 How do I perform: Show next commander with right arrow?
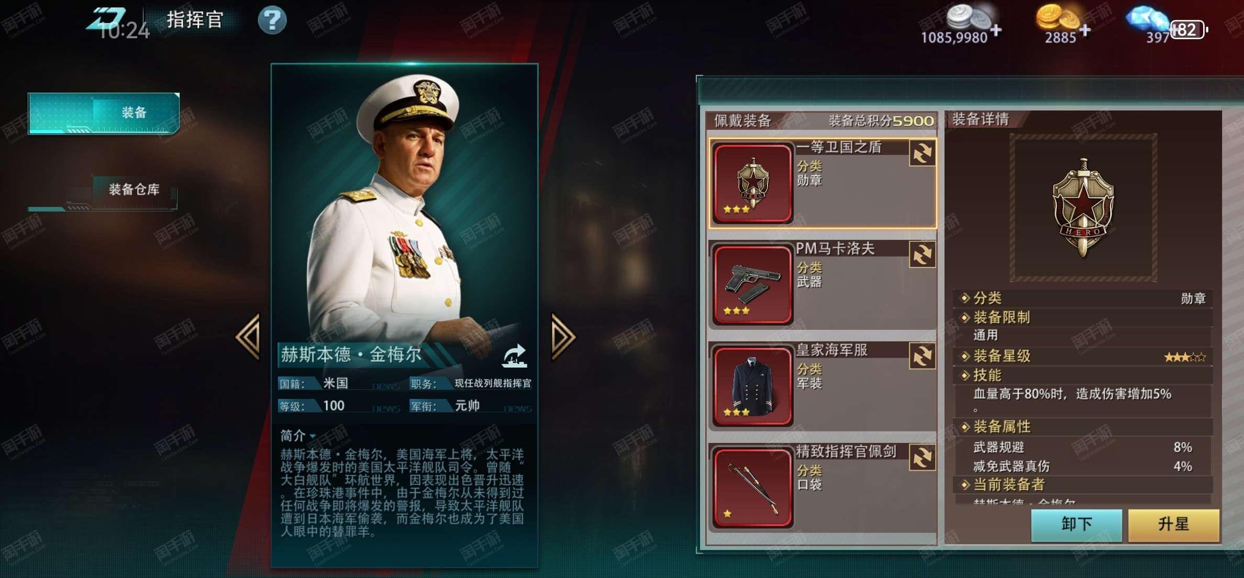point(563,337)
